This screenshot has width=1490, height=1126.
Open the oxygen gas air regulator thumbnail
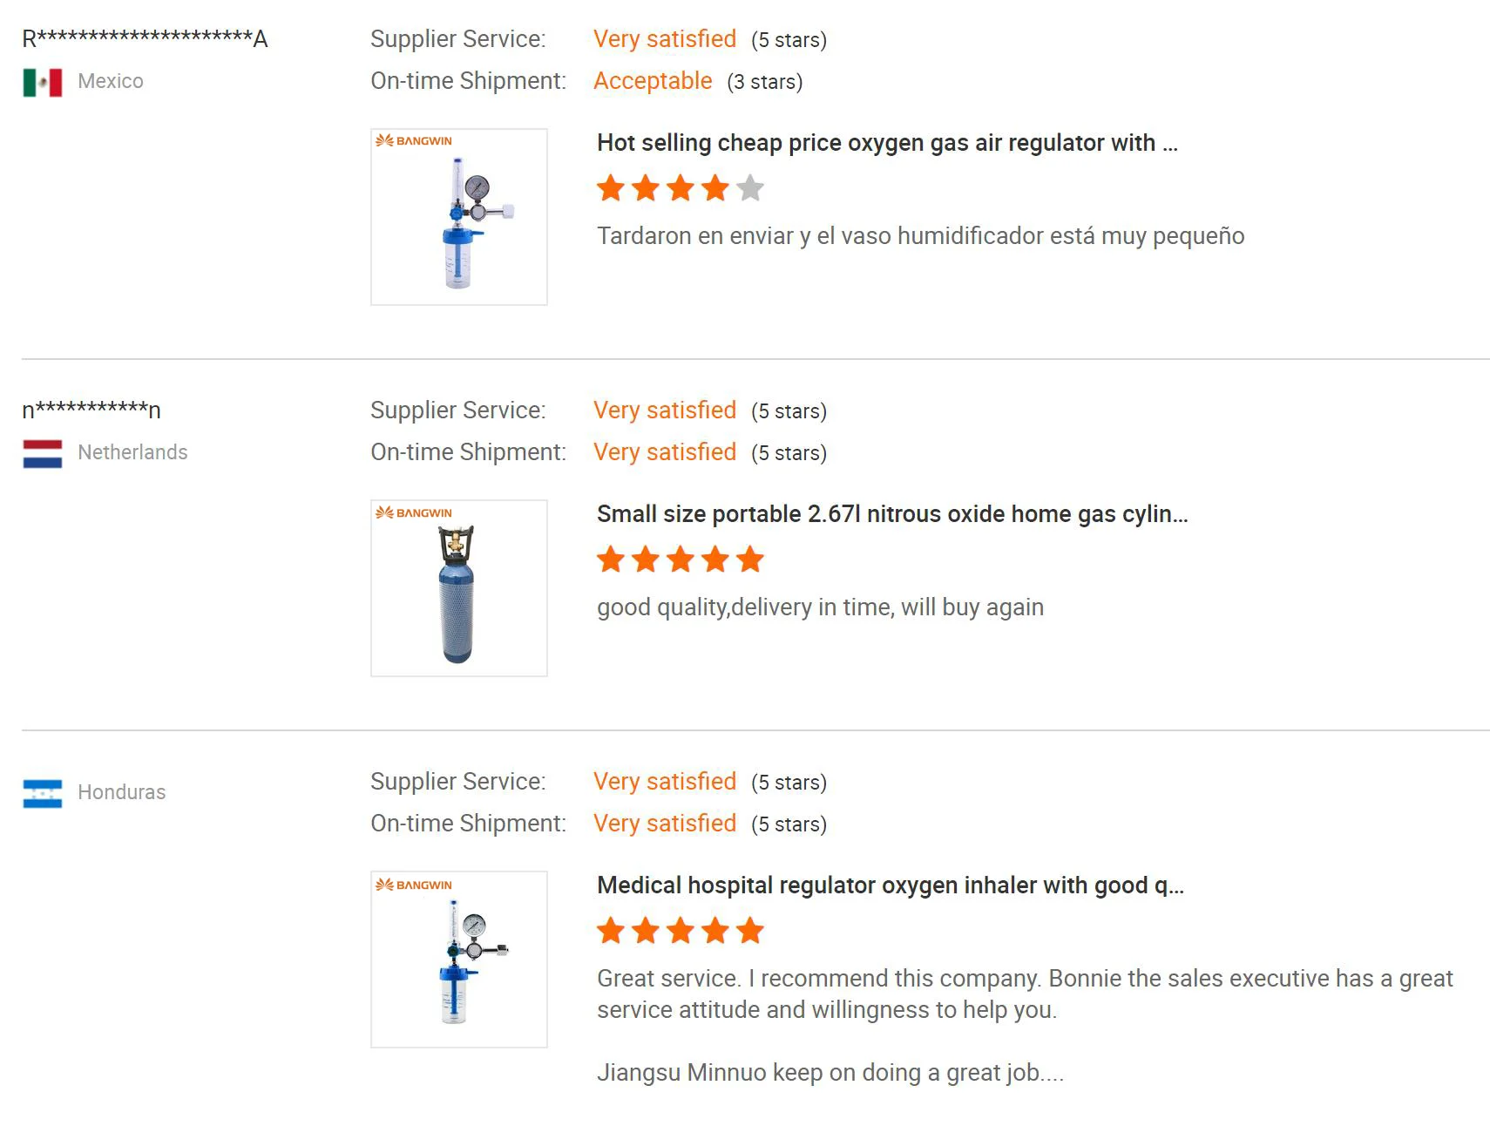(x=459, y=217)
